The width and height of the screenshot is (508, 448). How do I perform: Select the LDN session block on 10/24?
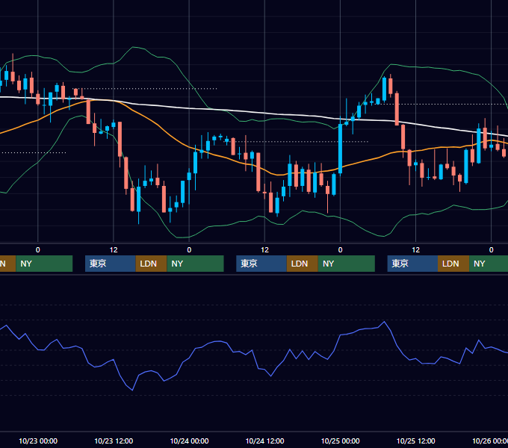pos(303,264)
